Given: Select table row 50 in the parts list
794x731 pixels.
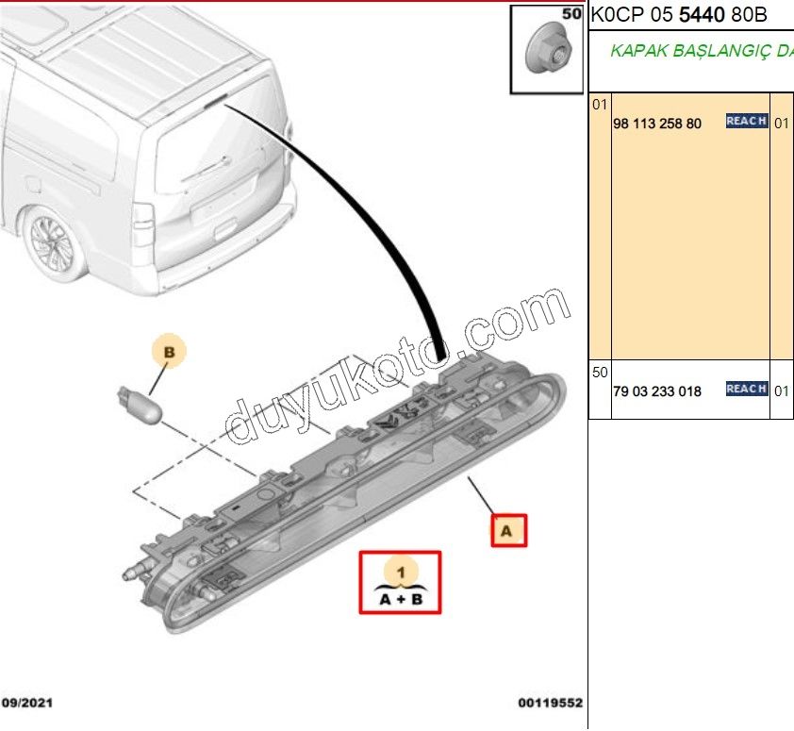Looking at the screenshot, I should pyautogui.click(x=598, y=370).
